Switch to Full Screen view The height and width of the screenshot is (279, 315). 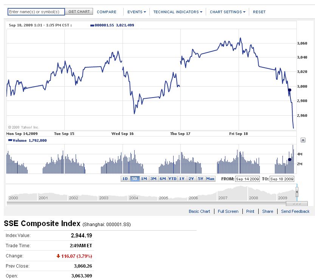click(228, 211)
